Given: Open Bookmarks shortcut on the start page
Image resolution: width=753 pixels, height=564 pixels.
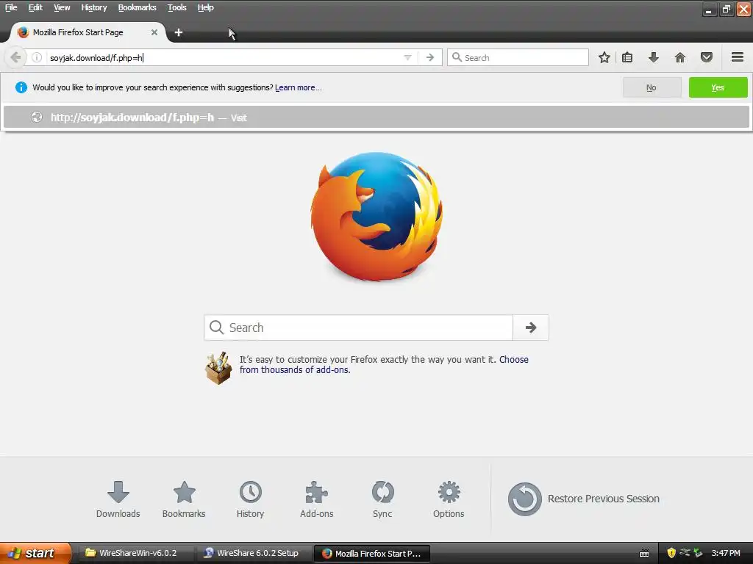Looking at the screenshot, I should point(184,499).
